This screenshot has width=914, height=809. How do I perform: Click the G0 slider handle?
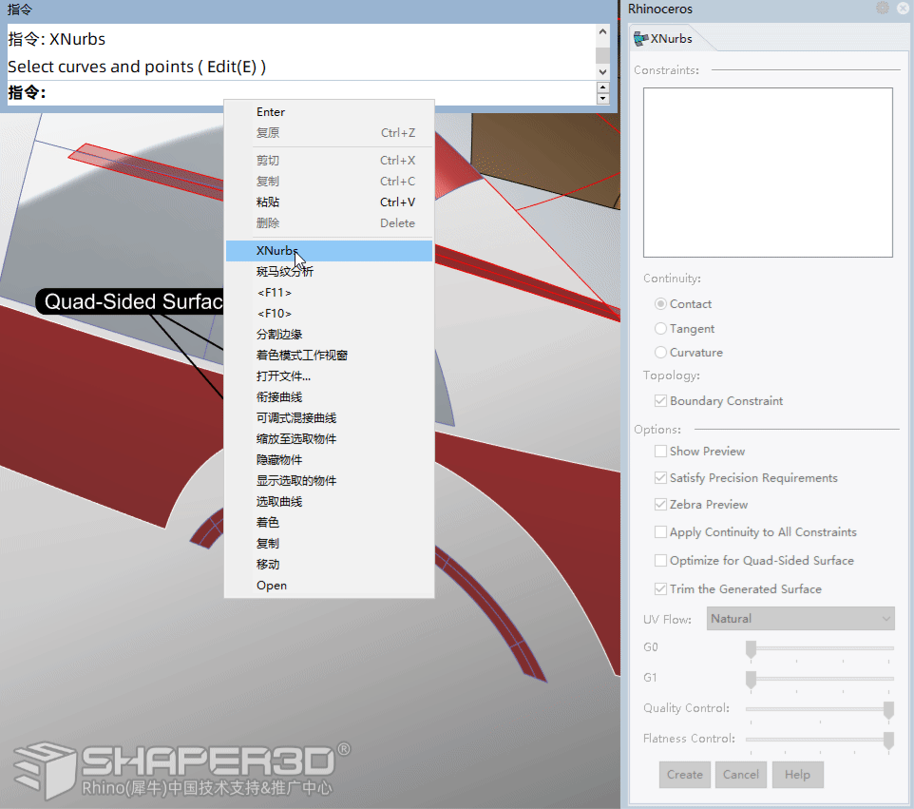pos(751,649)
